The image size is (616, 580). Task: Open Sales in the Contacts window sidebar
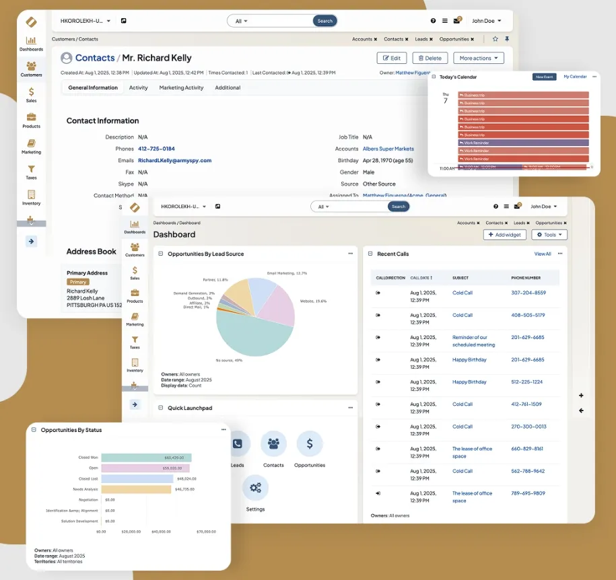(31, 95)
